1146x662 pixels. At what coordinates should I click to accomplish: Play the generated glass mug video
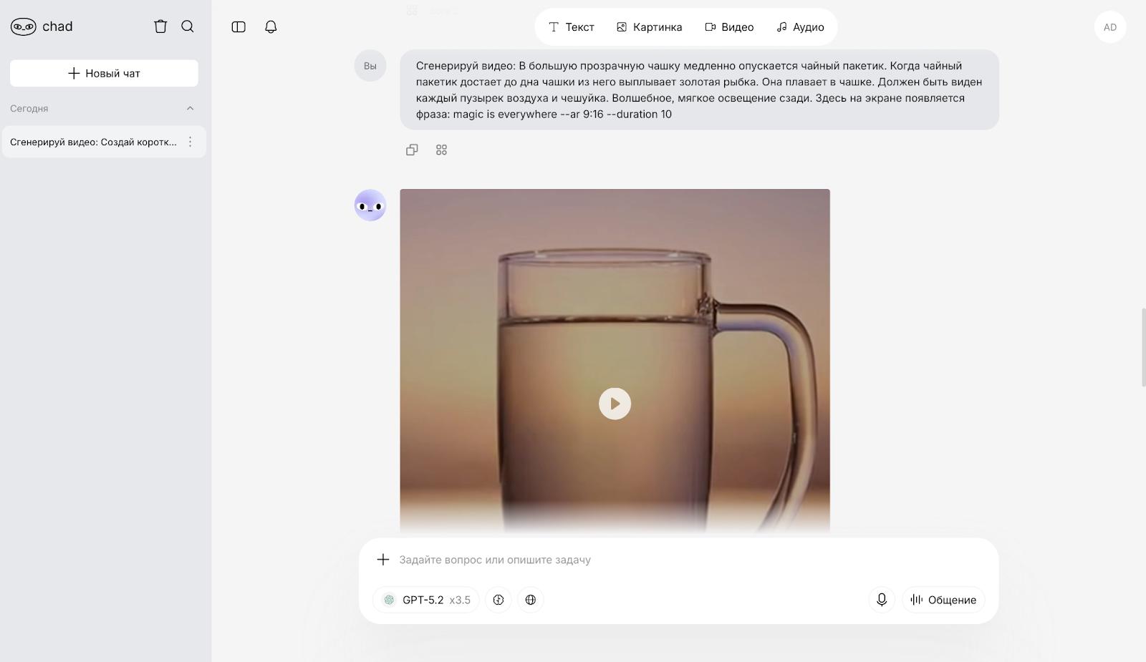(x=615, y=404)
